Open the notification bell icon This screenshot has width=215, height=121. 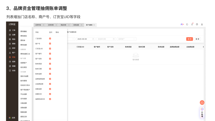pos(192,24)
